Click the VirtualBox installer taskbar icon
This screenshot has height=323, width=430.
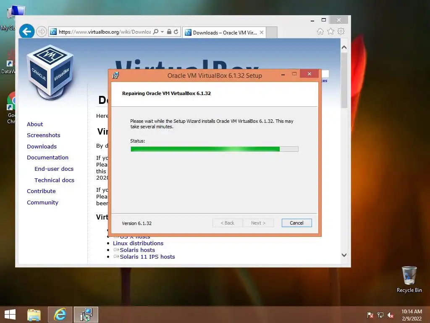click(86, 315)
